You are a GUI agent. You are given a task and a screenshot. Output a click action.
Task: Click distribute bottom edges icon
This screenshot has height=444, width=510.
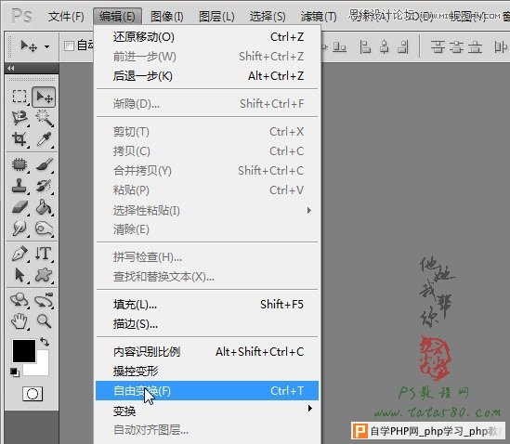[476, 46]
